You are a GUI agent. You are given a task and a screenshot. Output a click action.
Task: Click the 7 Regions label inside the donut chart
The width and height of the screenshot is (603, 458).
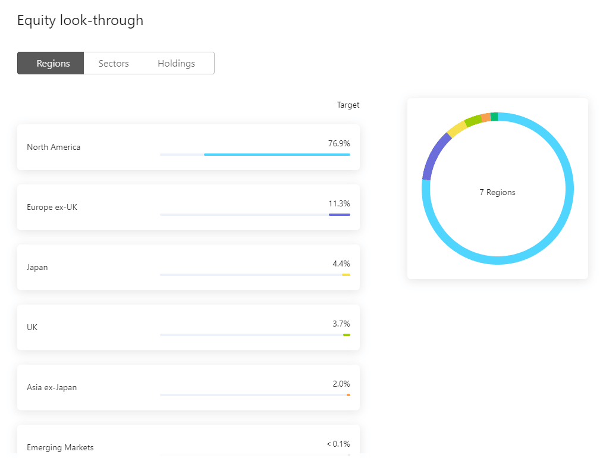[x=497, y=192]
